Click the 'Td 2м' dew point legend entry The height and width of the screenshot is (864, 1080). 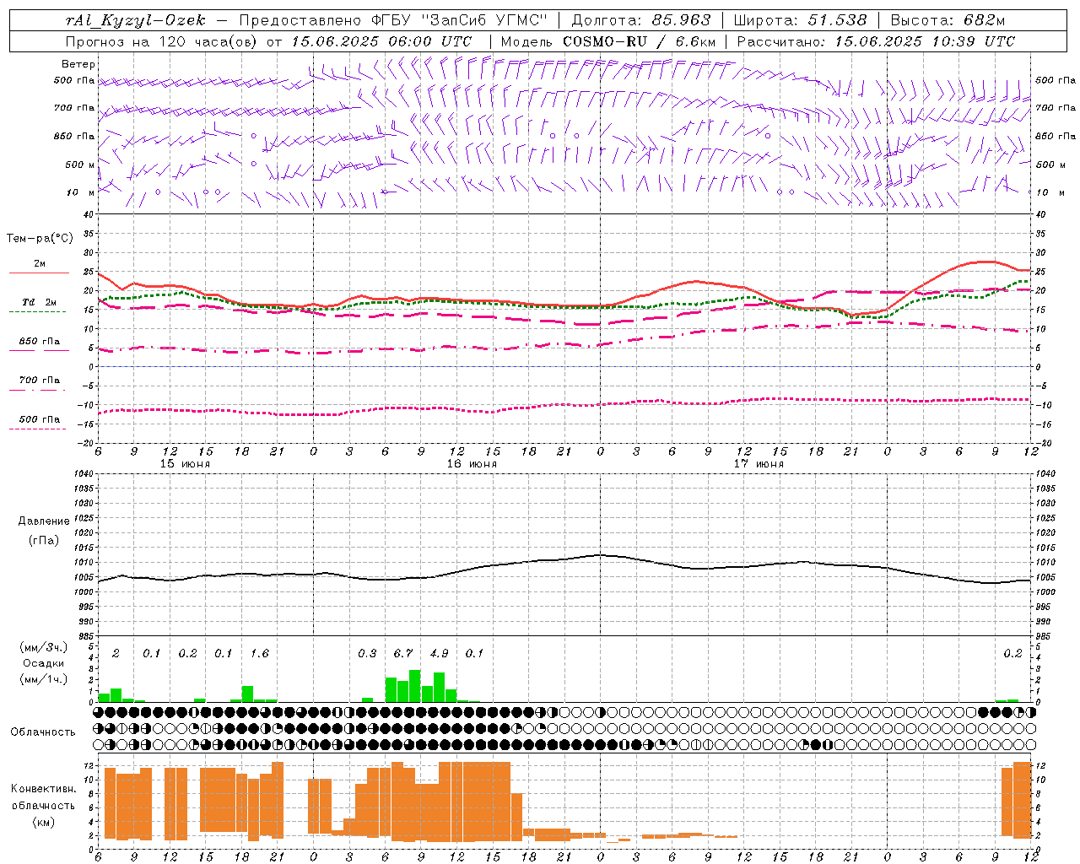click(x=40, y=302)
